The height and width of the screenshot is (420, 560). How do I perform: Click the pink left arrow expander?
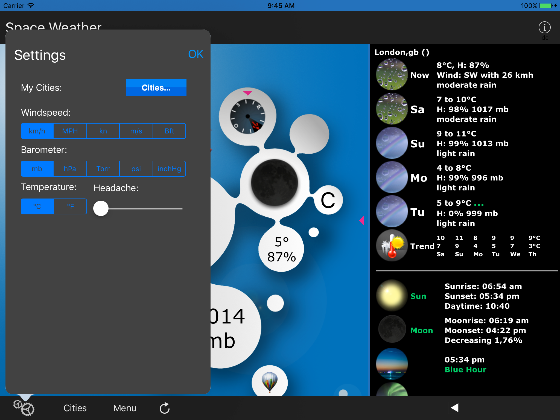pyautogui.click(x=361, y=220)
